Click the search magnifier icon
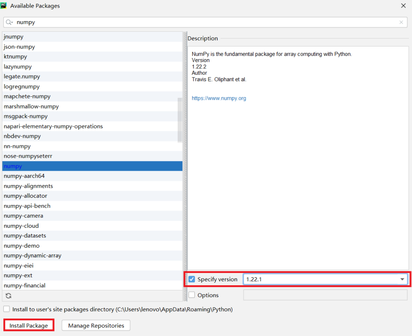This screenshot has width=412, height=336. pos(9,22)
